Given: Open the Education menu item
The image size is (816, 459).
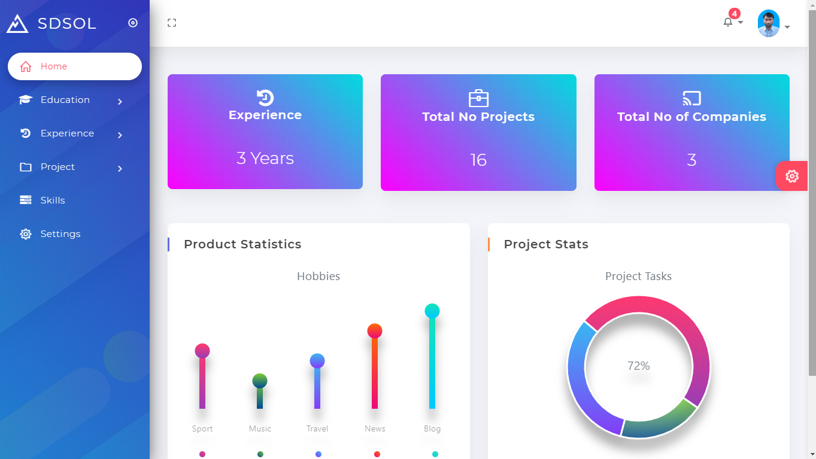Looking at the screenshot, I should pyautogui.click(x=75, y=100).
